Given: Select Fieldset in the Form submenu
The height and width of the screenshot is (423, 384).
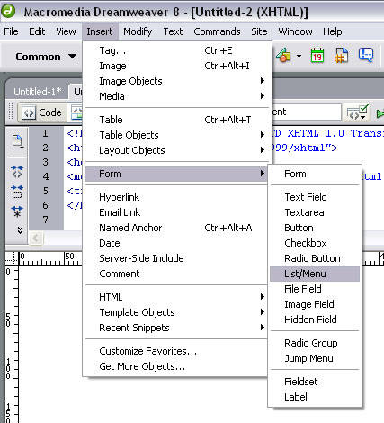Looking at the screenshot, I should (x=315, y=382).
